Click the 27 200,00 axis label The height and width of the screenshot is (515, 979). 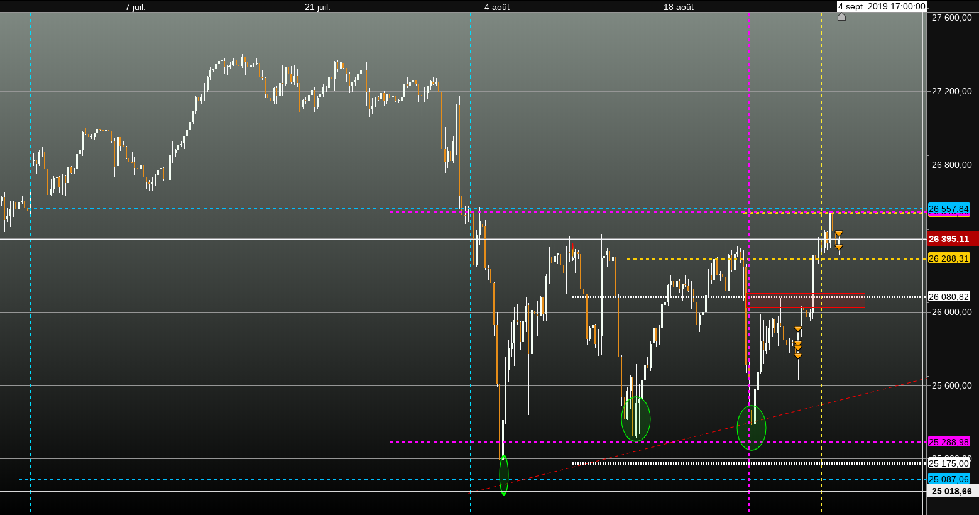point(951,91)
